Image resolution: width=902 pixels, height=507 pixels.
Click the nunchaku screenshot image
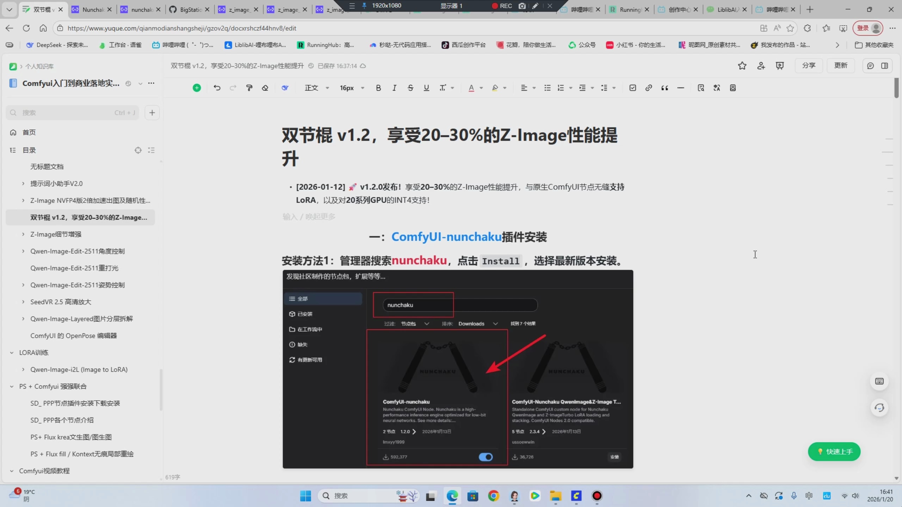pos(458,369)
